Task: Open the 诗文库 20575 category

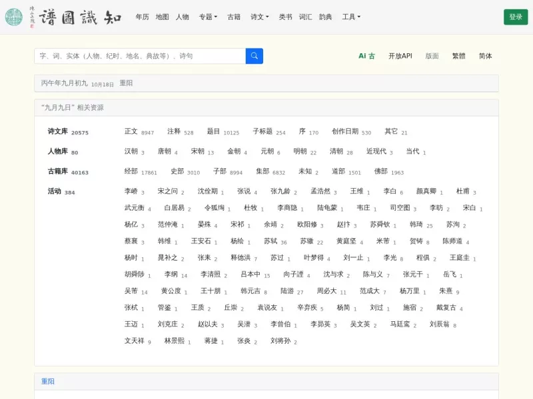Action: [68, 132]
